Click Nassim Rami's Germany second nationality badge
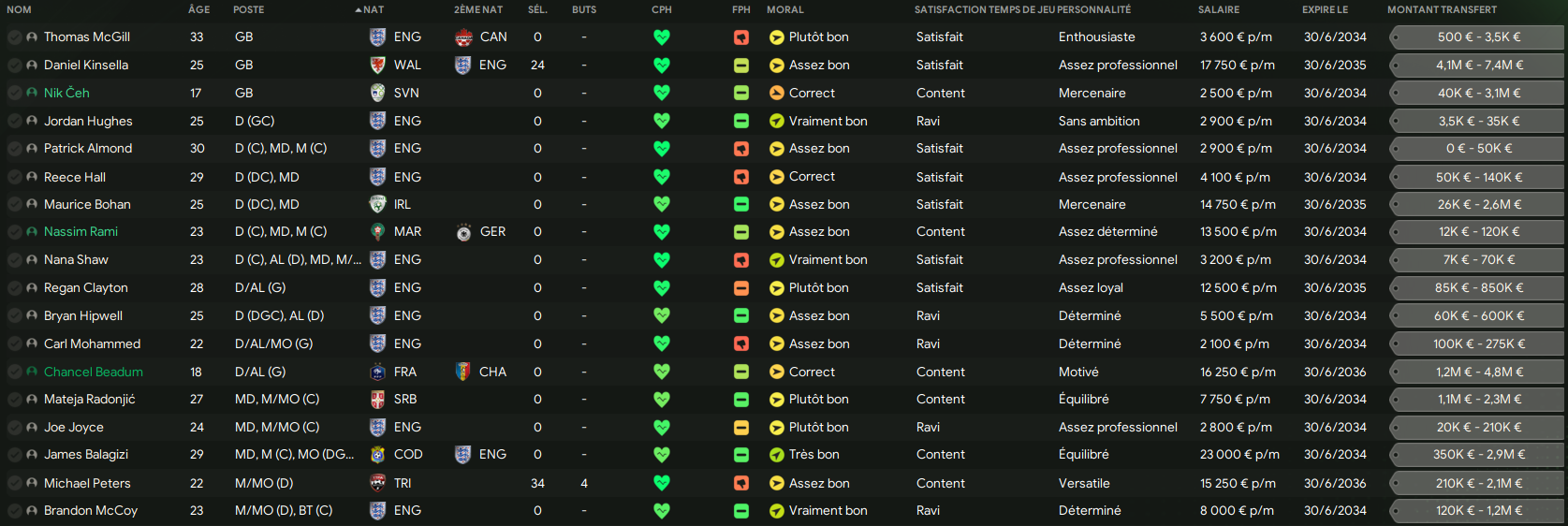Viewport: 1568px width, 526px height. click(x=463, y=232)
